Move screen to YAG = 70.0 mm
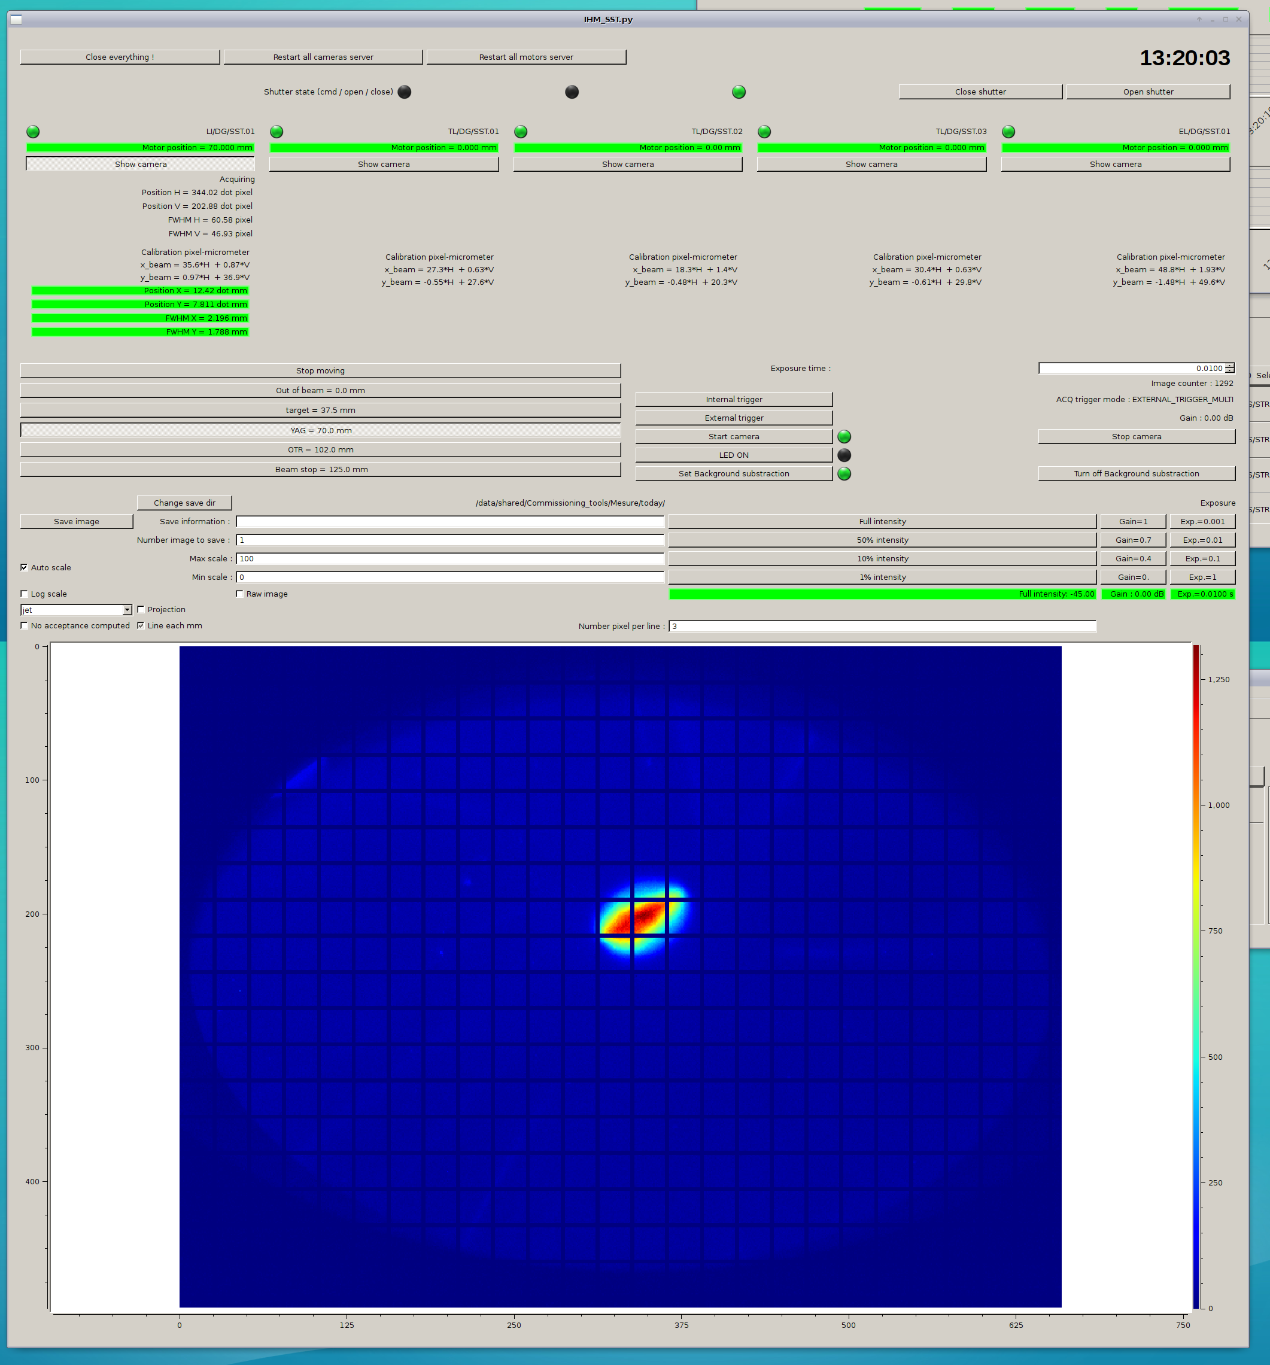1270x1365 pixels. click(x=321, y=430)
